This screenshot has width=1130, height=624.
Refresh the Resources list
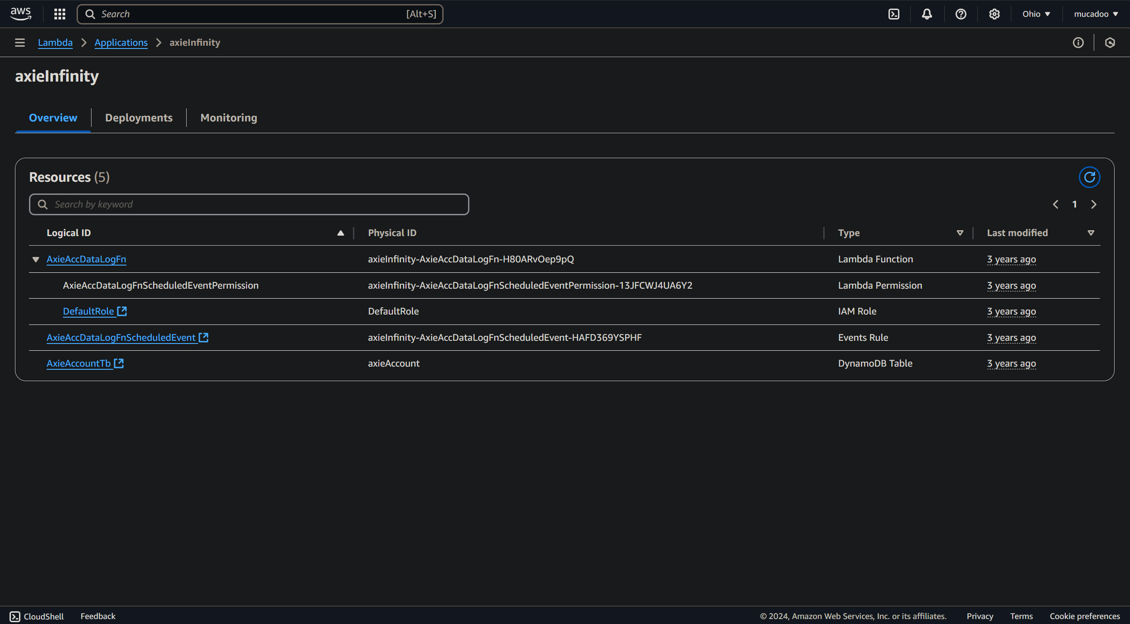point(1089,177)
